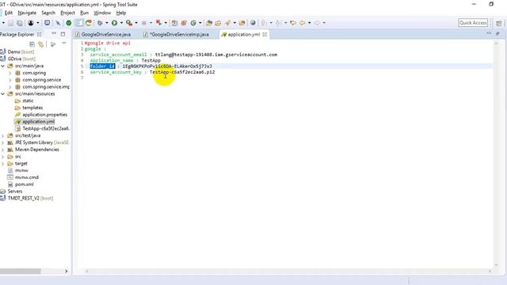Click the green Run button icon
This screenshot has width=507, height=285.
coord(114,23)
